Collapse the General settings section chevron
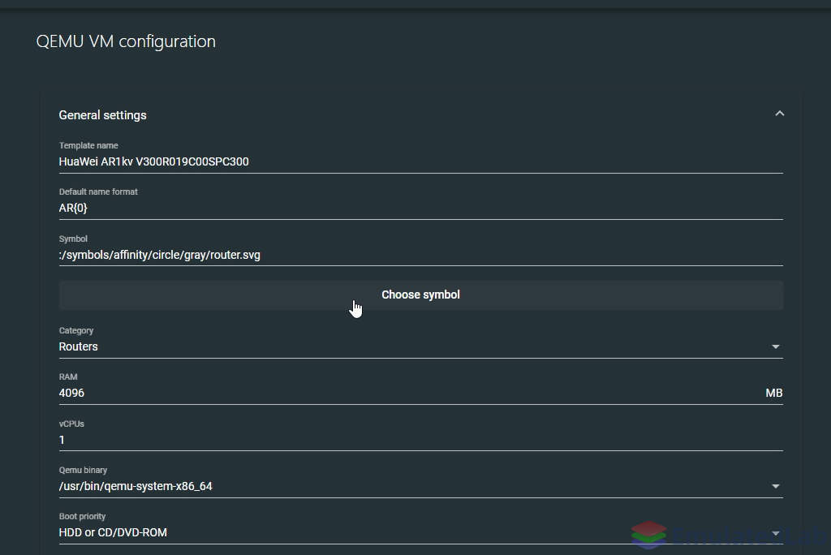This screenshot has width=831, height=555. (x=779, y=114)
